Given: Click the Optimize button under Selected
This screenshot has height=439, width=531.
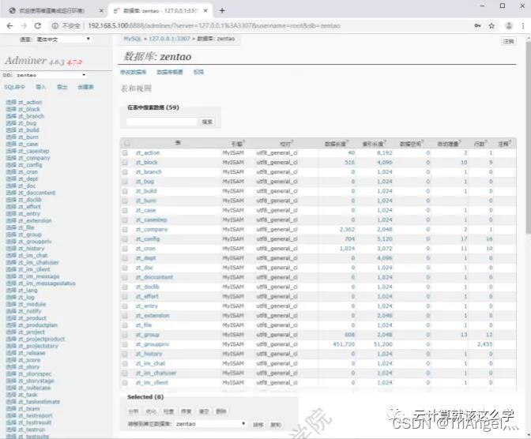Looking at the screenshot, I should pyautogui.click(x=151, y=411).
